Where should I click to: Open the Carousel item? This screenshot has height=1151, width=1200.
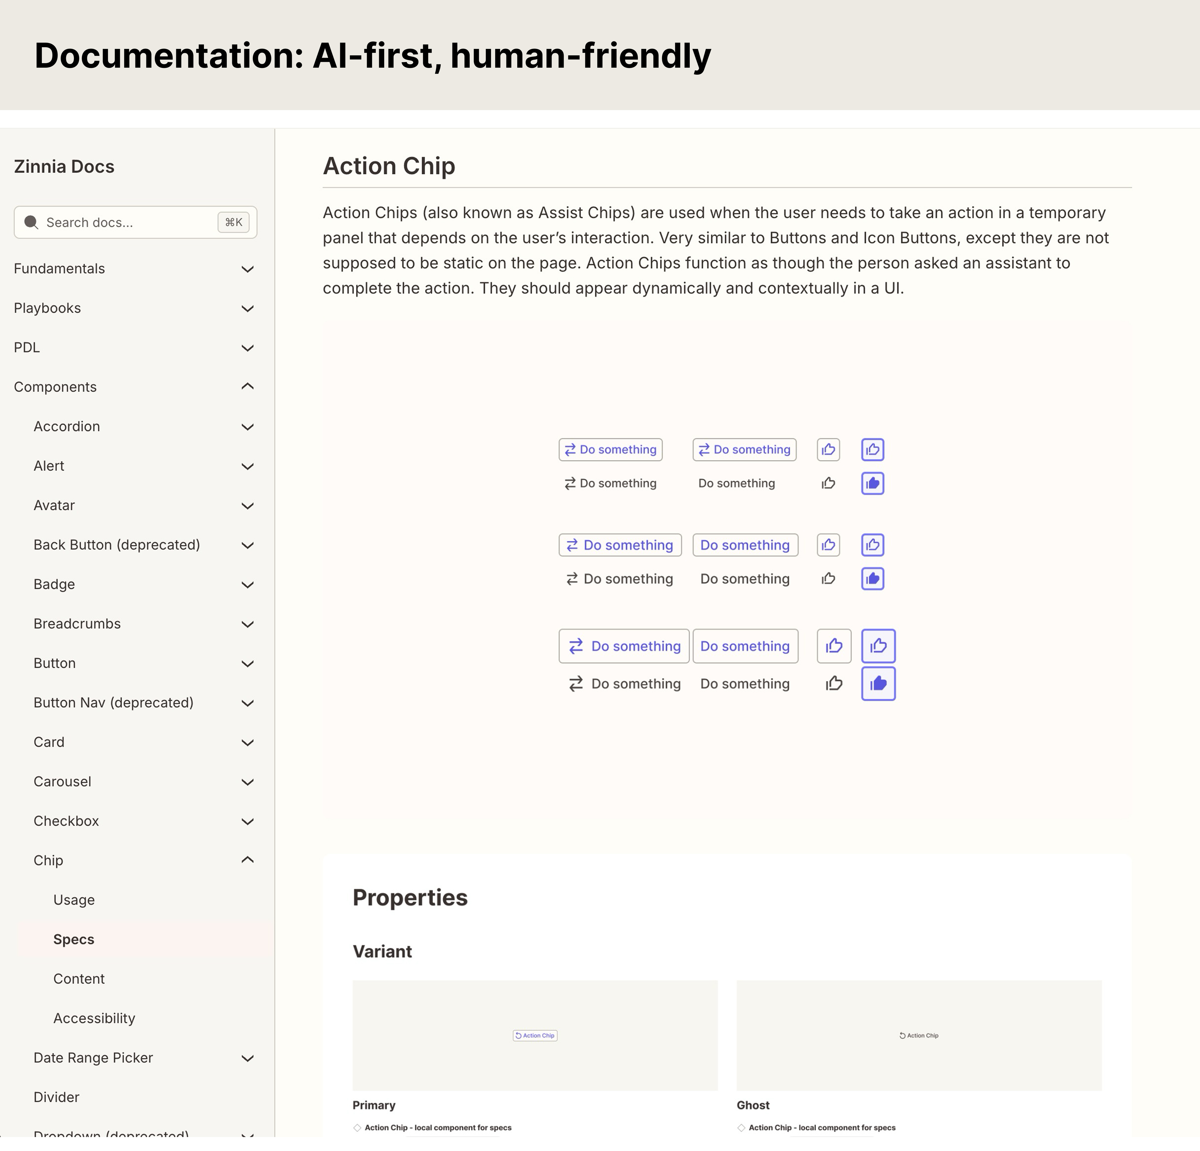(62, 781)
